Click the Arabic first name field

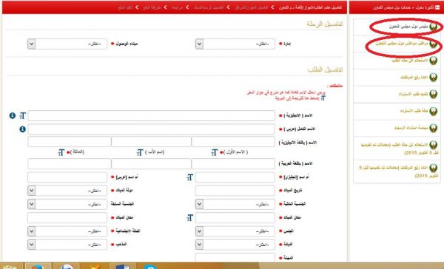(x=233, y=164)
